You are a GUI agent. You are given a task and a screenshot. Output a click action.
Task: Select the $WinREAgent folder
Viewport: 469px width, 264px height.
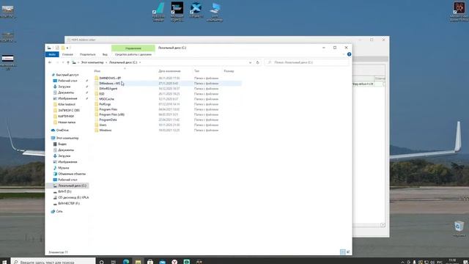106,89
